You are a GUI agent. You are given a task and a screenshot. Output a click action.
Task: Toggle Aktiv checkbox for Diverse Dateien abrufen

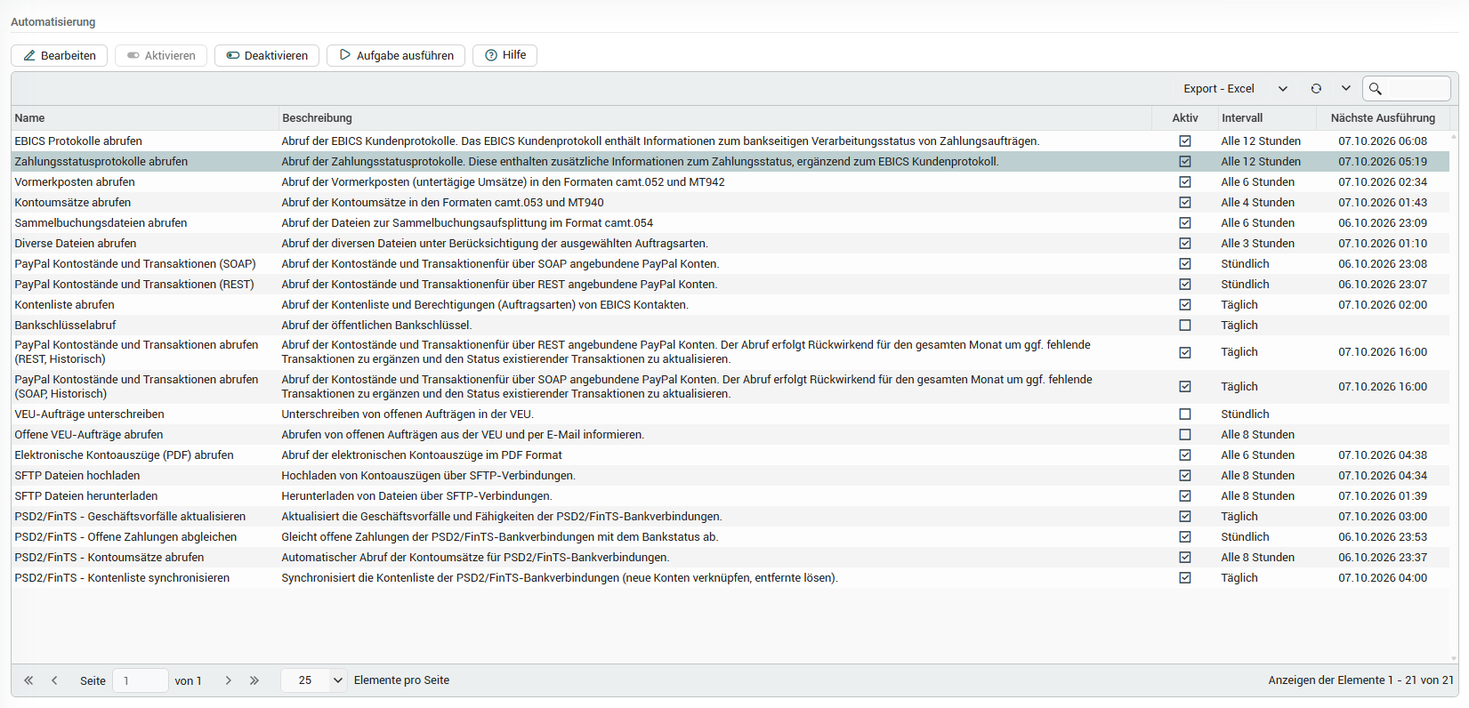1185,244
